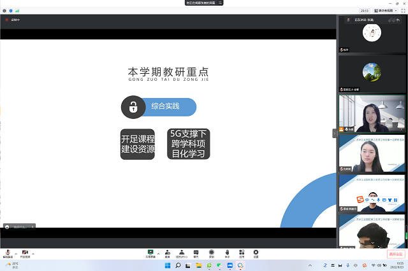Click the Sogou toolbar microphone icon

(x=378, y=200)
